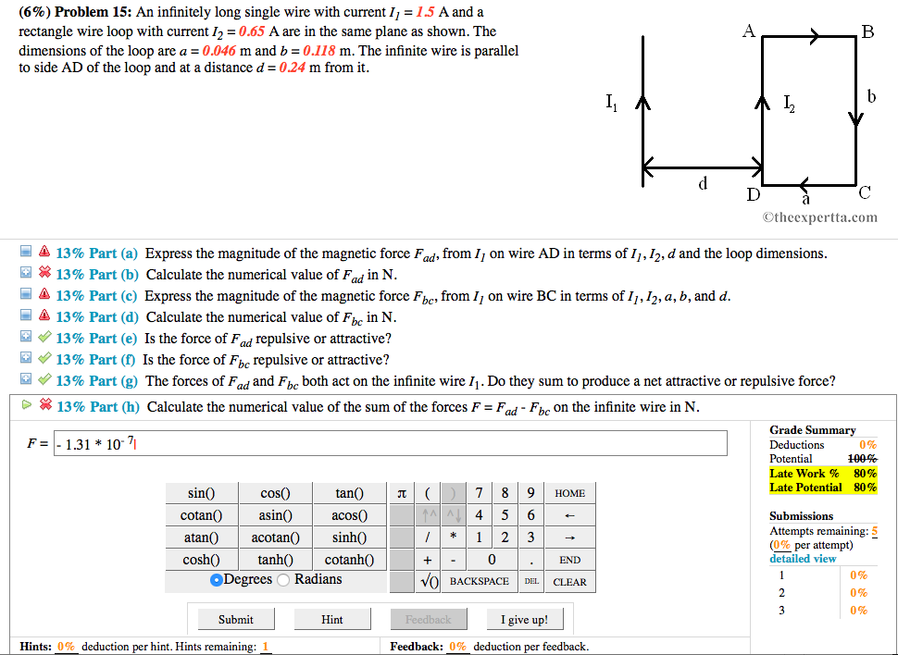Image resolution: width=898 pixels, height=655 pixels.
Task: Click the square root √() key
Action: (x=428, y=582)
